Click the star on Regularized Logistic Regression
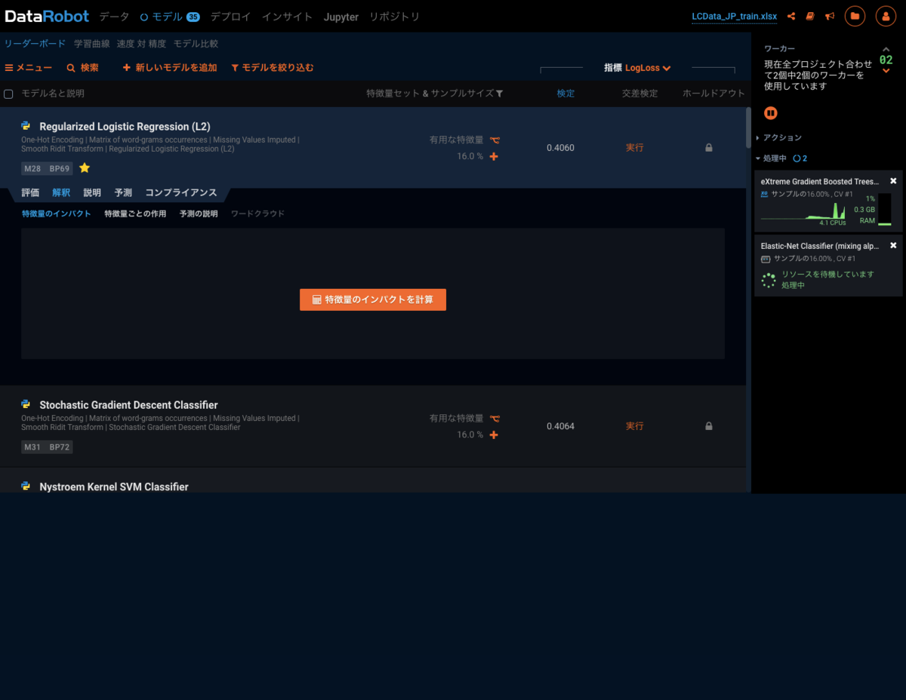This screenshot has width=906, height=700. (x=85, y=168)
